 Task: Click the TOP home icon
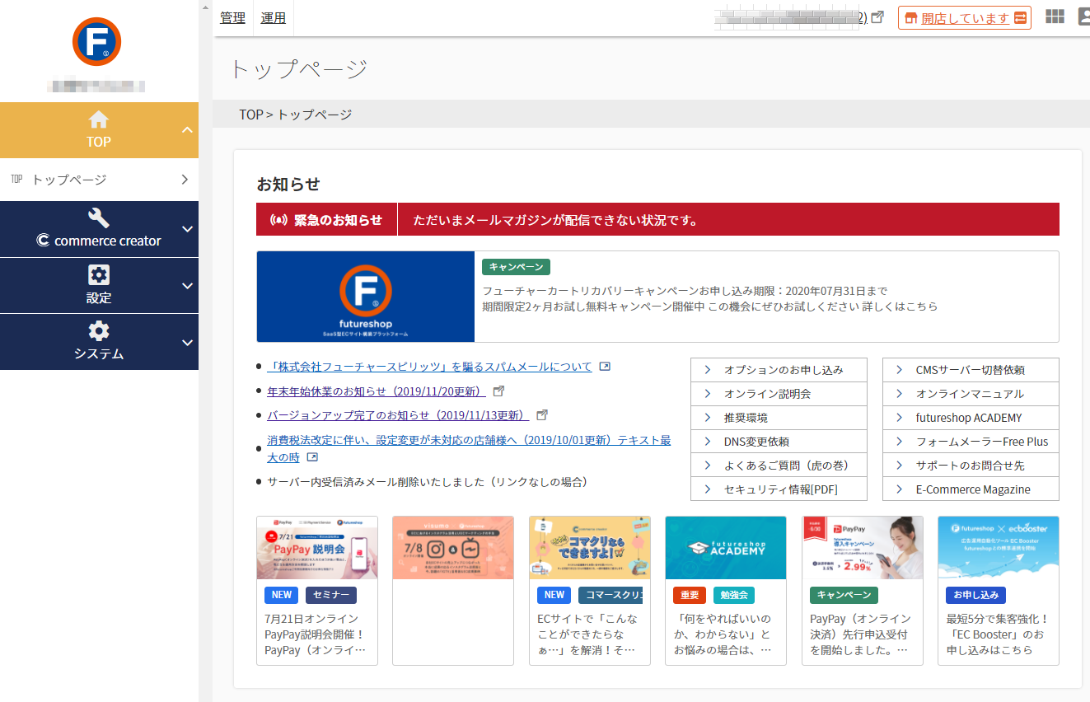(x=99, y=119)
